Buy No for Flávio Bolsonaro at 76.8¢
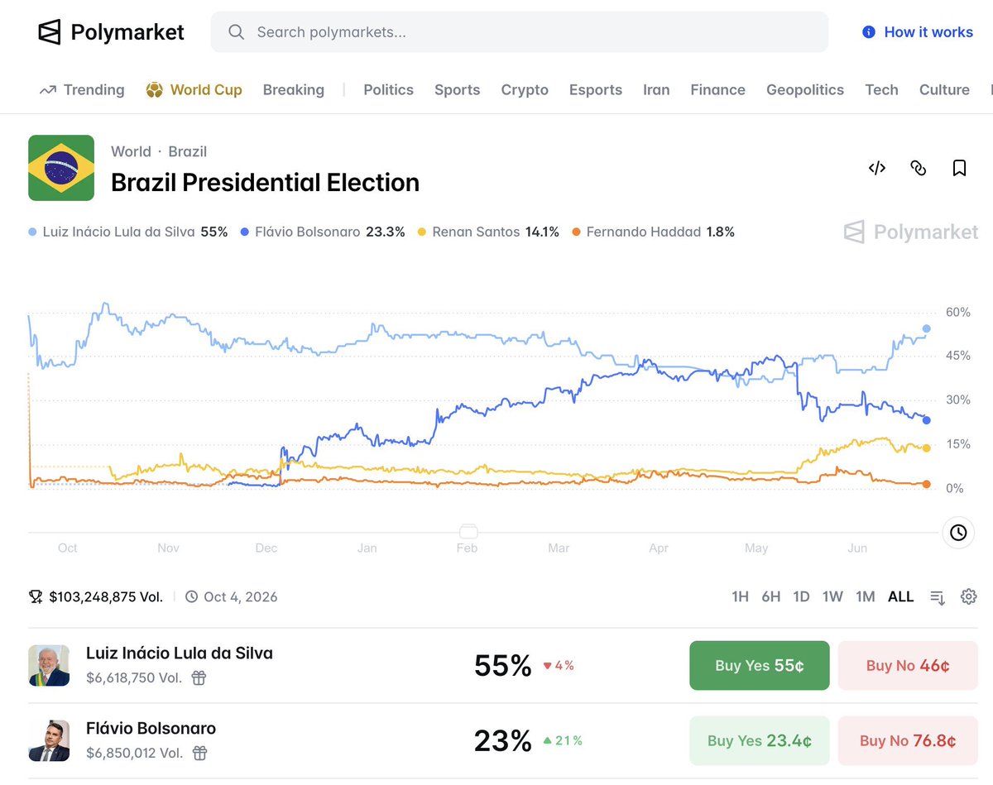The width and height of the screenshot is (993, 785). (x=908, y=740)
